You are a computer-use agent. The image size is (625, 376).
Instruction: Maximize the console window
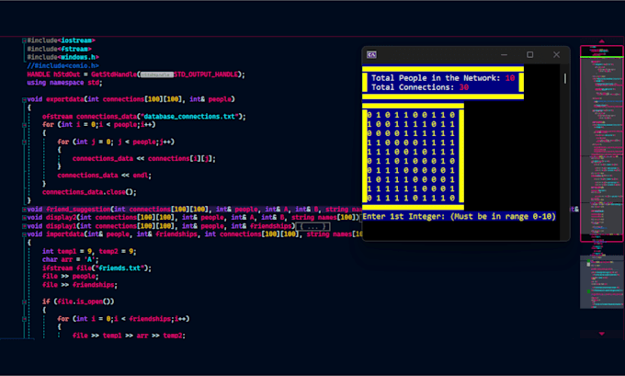529,54
